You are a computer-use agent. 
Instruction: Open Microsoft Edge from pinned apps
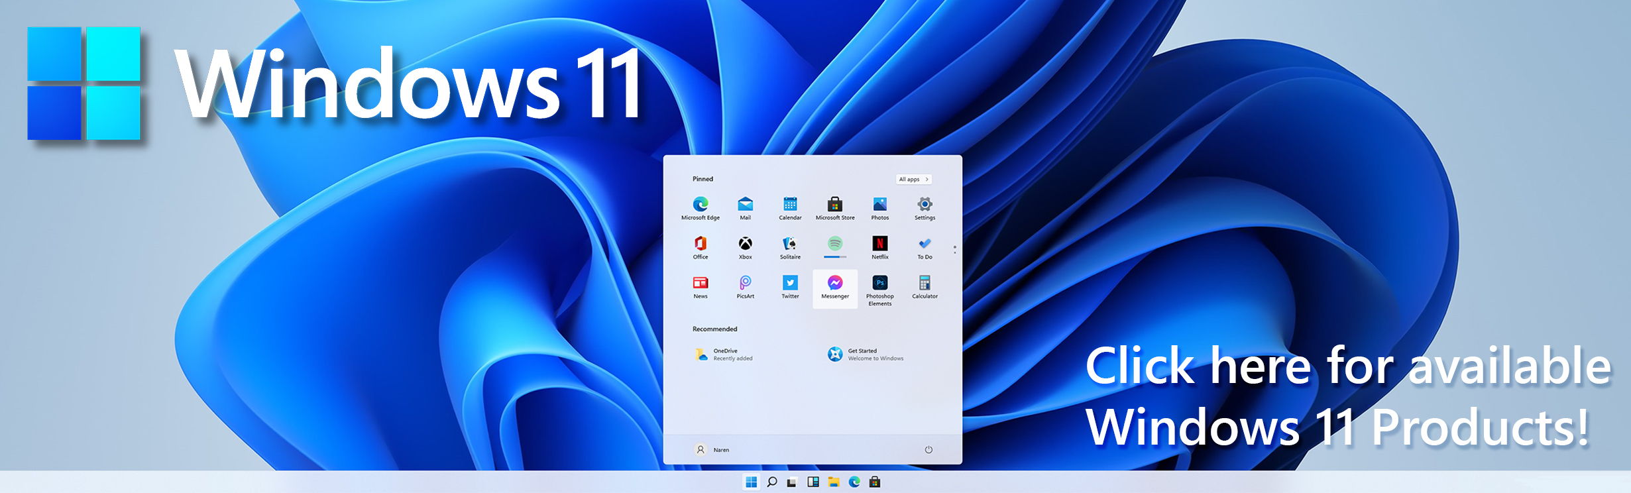click(x=701, y=207)
